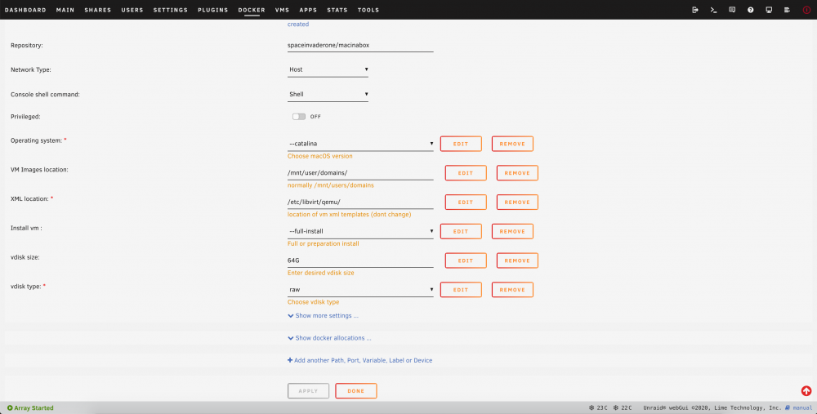Click the help question-mark icon
The image size is (817, 414).
click(x=750, y=10)
